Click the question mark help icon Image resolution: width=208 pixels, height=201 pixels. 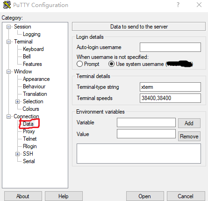[178, 5]
